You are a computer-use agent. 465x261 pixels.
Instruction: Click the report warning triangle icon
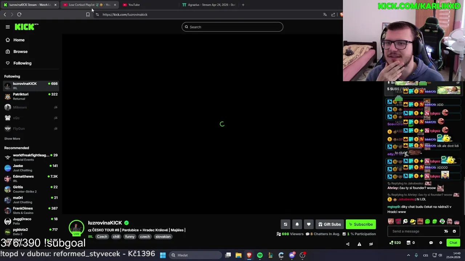pyautogui.click(x=359, y=244)
